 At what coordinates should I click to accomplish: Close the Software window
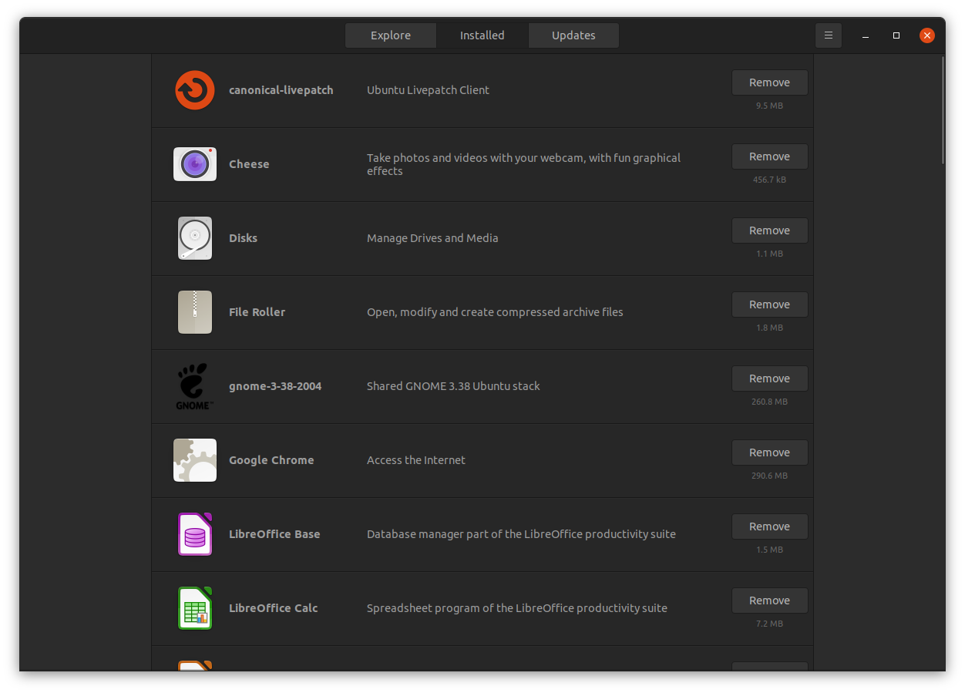click(927, 35)
